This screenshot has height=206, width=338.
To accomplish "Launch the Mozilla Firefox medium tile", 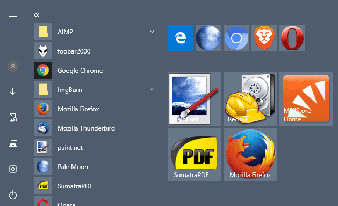I will (x=250, y=155).
